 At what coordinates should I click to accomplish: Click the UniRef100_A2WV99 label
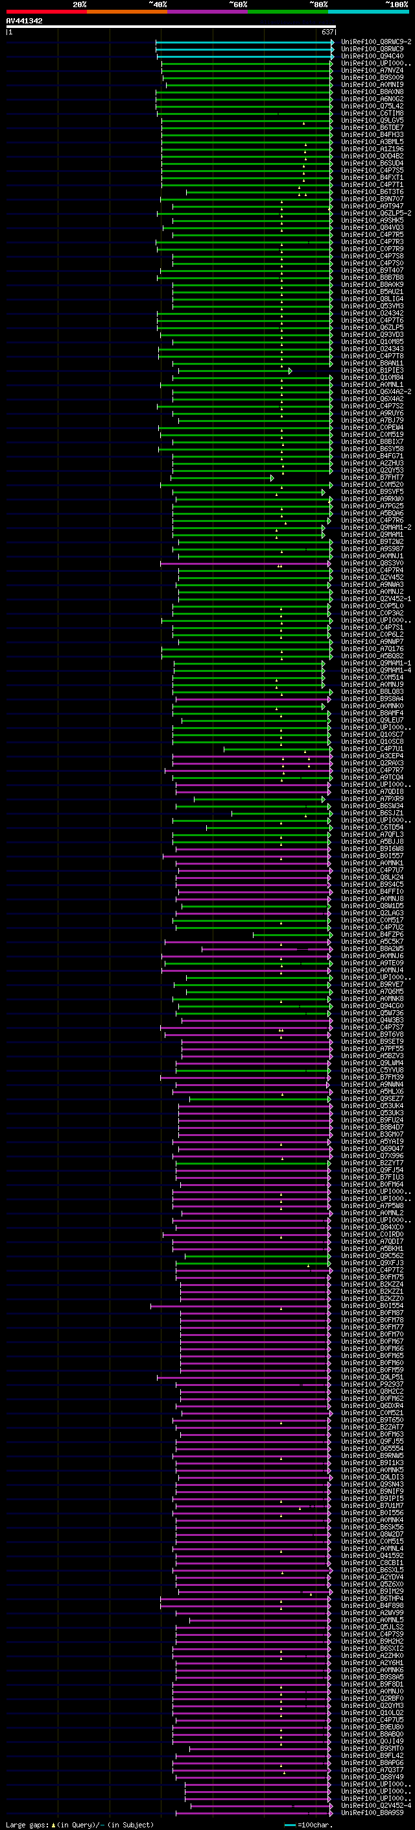pos(372,1613)
